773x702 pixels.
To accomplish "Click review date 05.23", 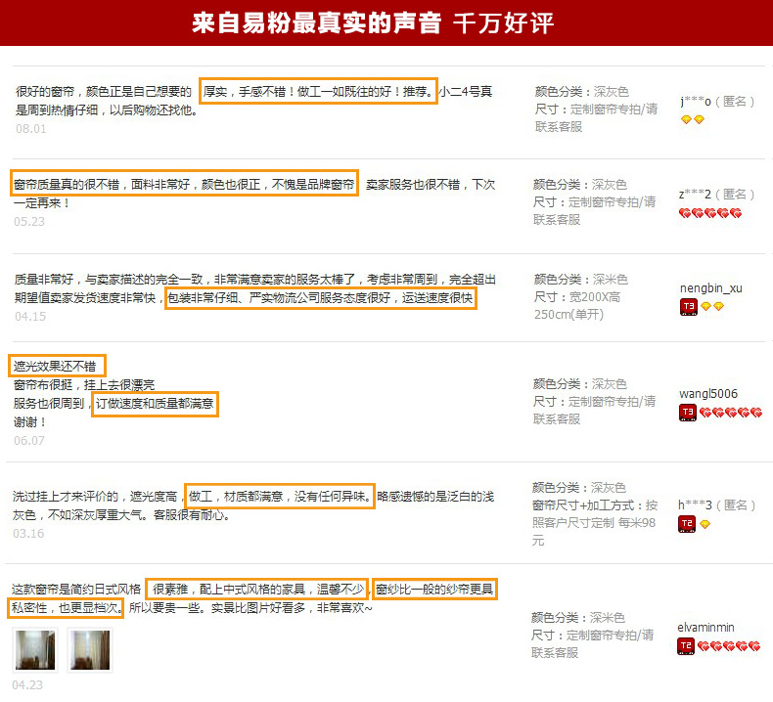I will tap(29, 222).
